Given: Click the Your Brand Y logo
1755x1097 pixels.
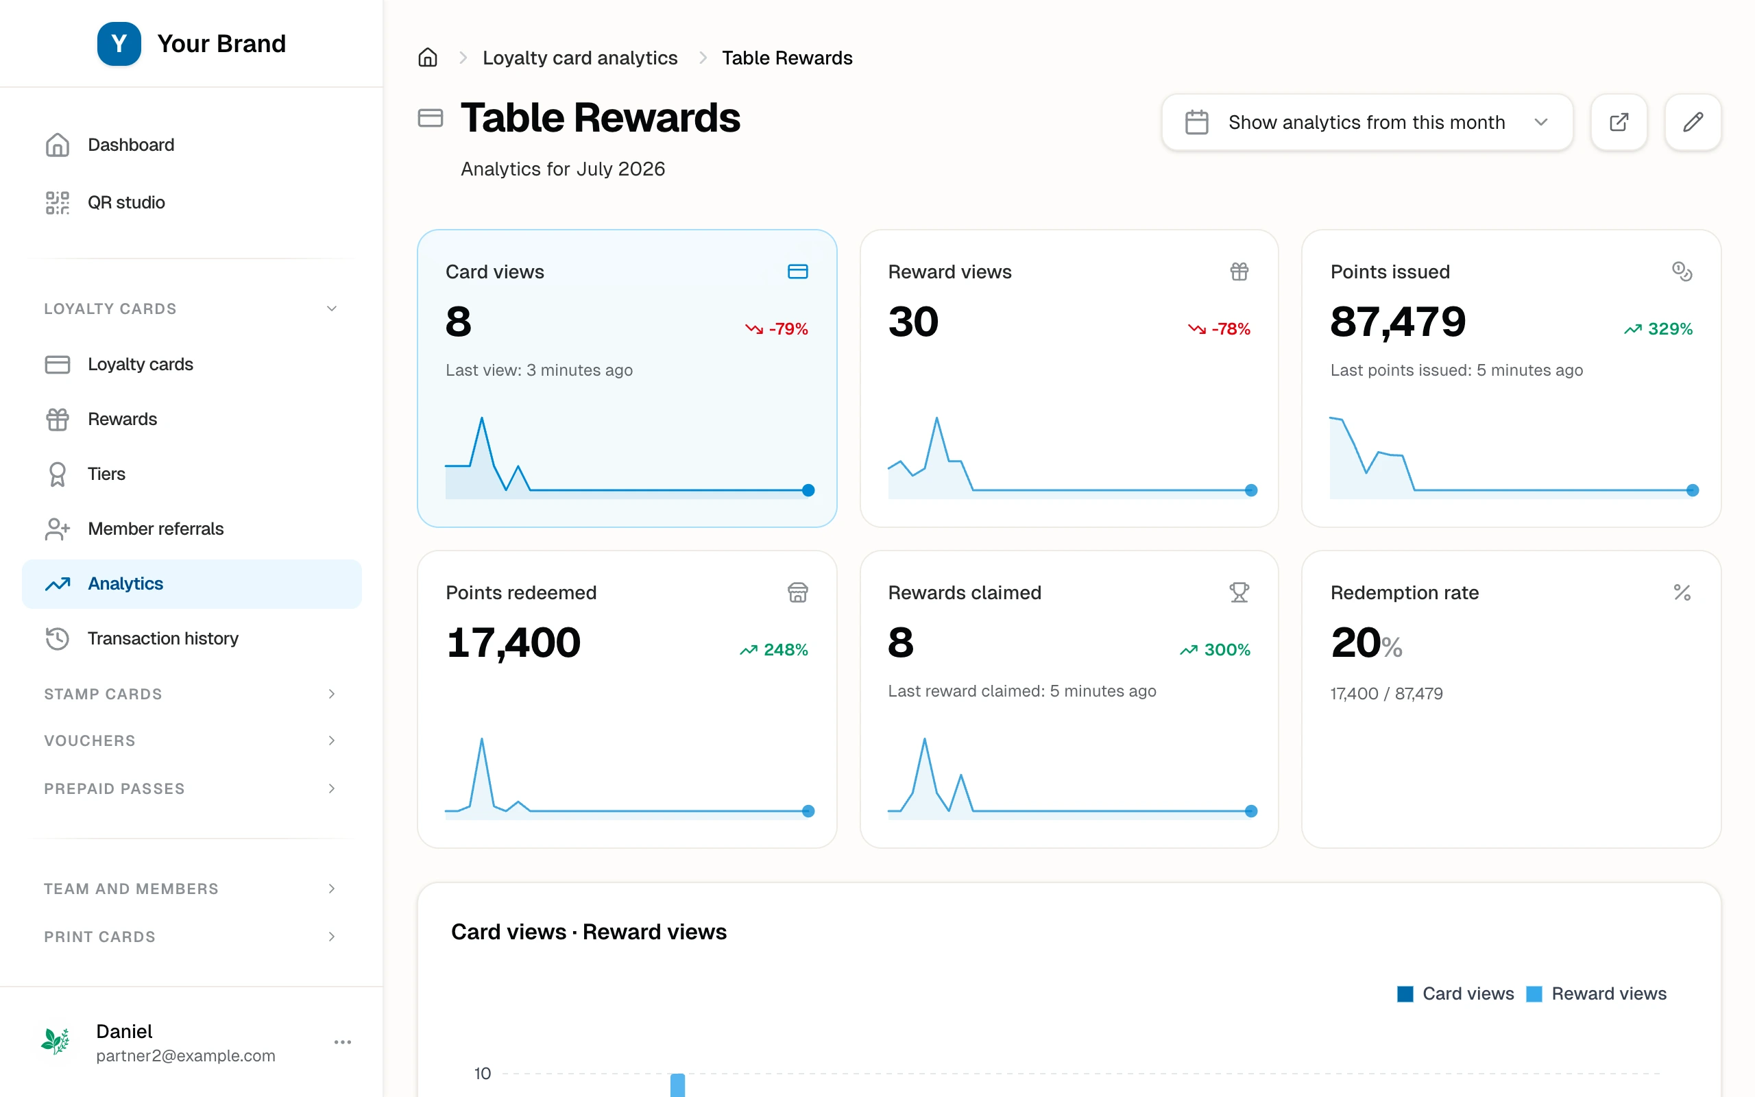Looking at the screenshot, I should click(119, 43).
